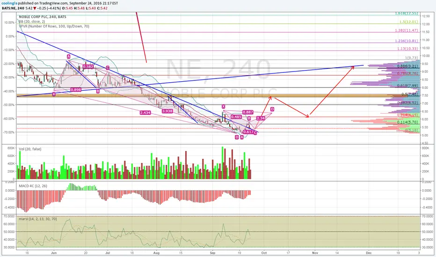The image size is (436, 257).
Task: Click the -70.00% percent axis label
Action: (x=9, y=132)
